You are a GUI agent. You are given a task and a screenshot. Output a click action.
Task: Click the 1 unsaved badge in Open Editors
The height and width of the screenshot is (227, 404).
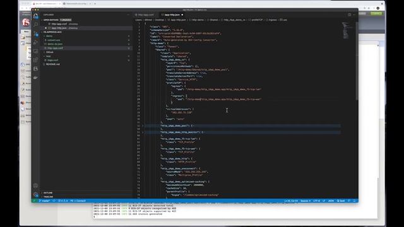coord(66,20)
